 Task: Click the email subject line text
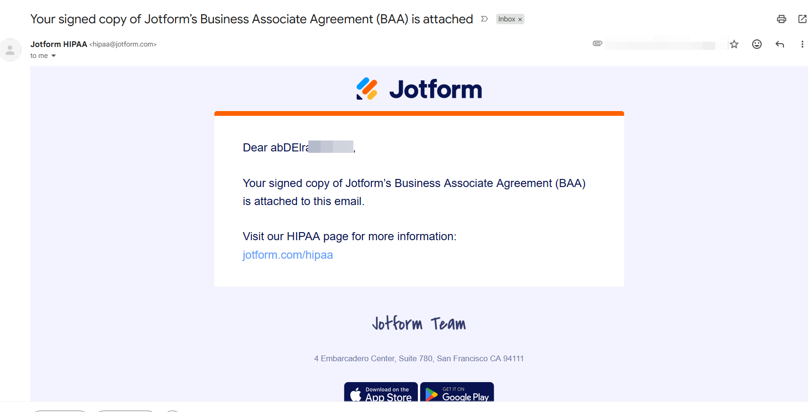pyautogui.click(x=251, y=19)
